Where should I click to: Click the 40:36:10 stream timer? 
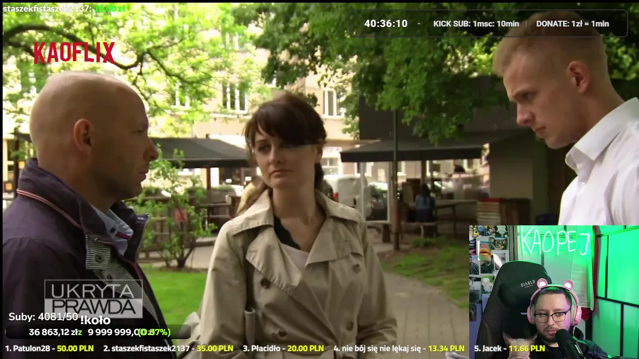pos(385,23)
